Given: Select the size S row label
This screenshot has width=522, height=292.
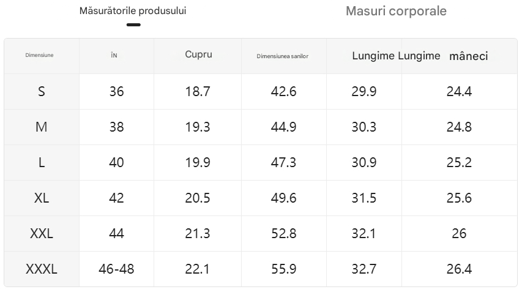Looking at the screenshot, I should 41,92.
